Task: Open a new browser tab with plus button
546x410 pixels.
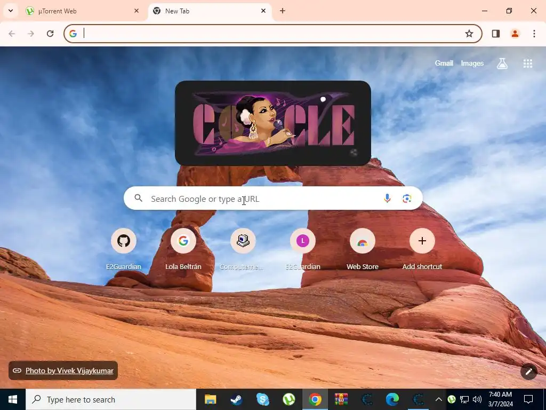Action: [x=283, y=11]
